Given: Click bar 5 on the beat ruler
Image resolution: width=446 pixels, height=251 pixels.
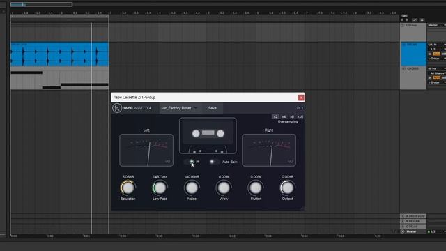Looking at the screenshot, I should pyautogui.click(x=208, y=13).
